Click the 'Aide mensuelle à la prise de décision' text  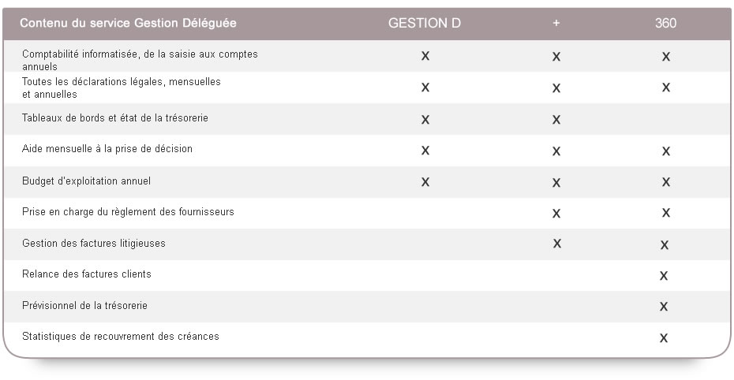pos(107,149)
